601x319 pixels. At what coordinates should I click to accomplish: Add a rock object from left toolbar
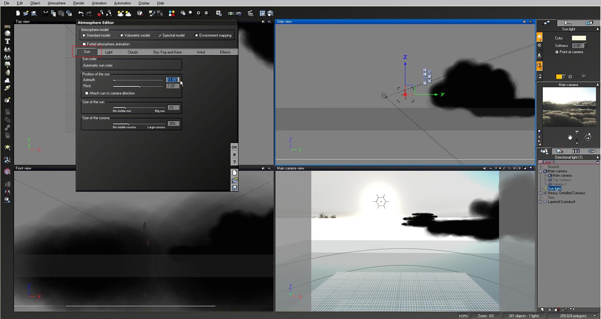7,73
